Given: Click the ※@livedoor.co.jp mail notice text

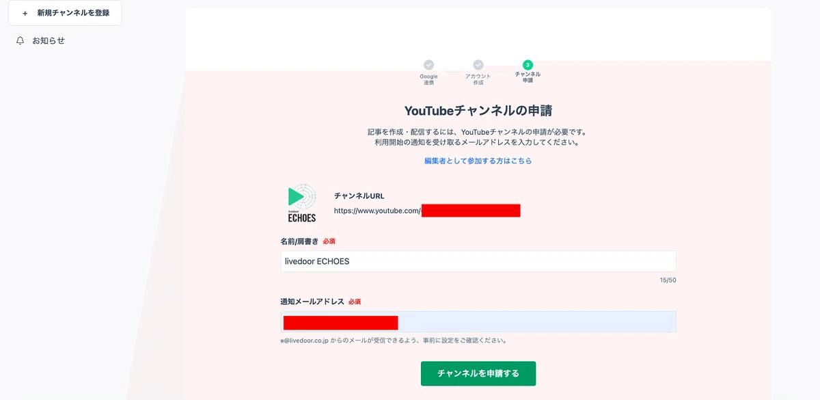Looking at the screenshot, I should coord(393,340).
